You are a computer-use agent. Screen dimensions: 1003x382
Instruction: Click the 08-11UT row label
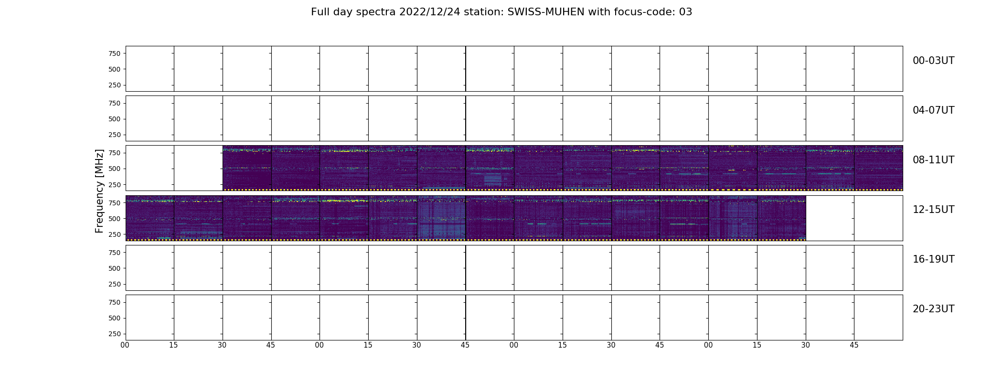[x=933, y=160]
